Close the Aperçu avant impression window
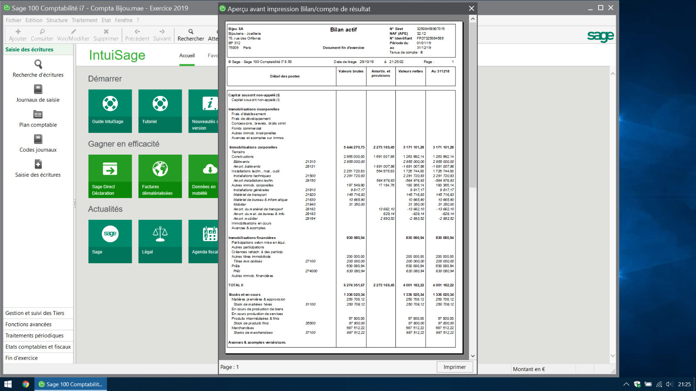Viewport: 696px width, 391px height. [472, 9]
